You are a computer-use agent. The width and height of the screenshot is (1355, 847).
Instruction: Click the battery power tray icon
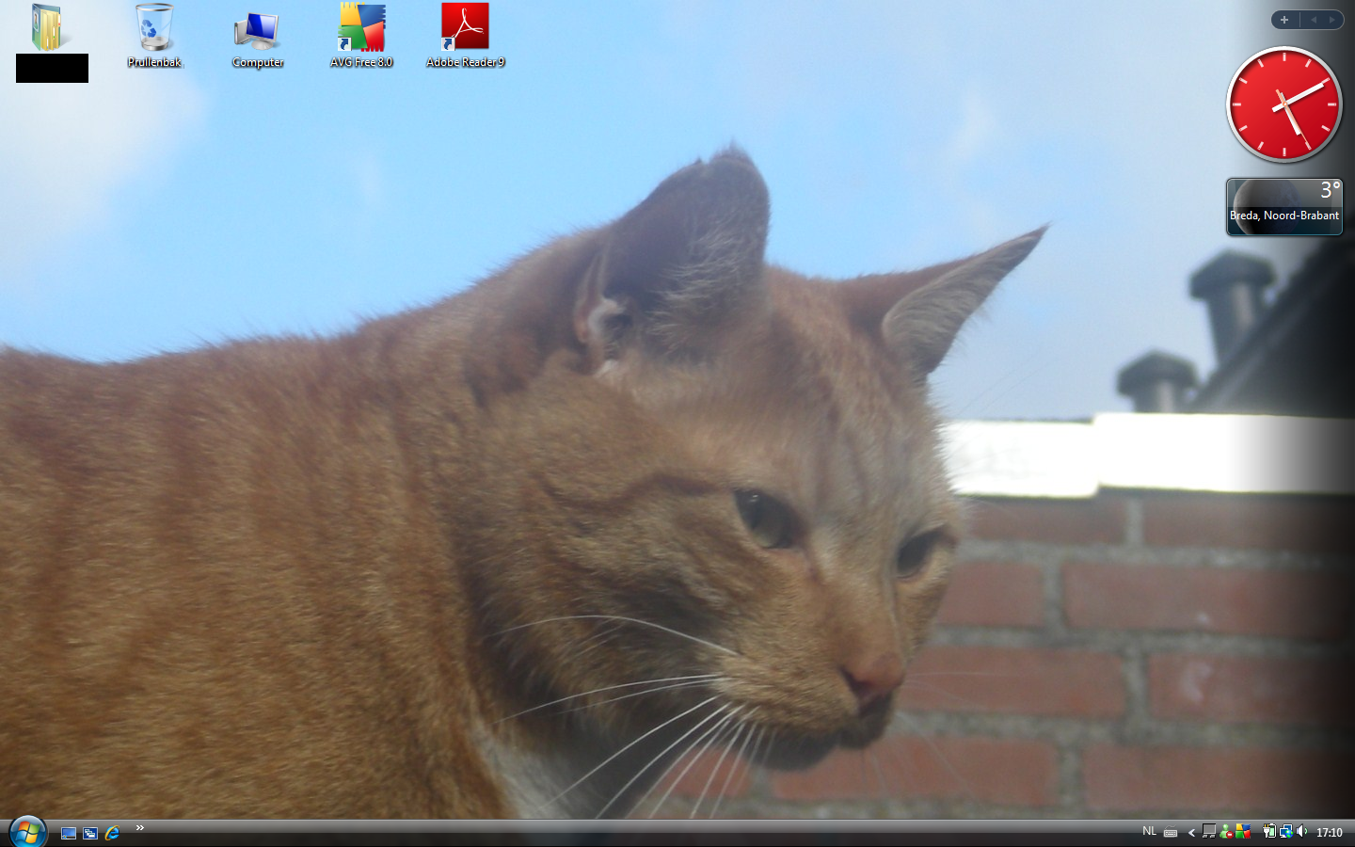1268,832
